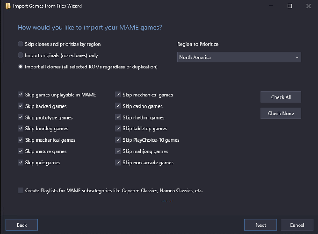Screen dimensions: 318x234
Task: Open the Region to Prioritize dropdown
Action: (239, 57)
